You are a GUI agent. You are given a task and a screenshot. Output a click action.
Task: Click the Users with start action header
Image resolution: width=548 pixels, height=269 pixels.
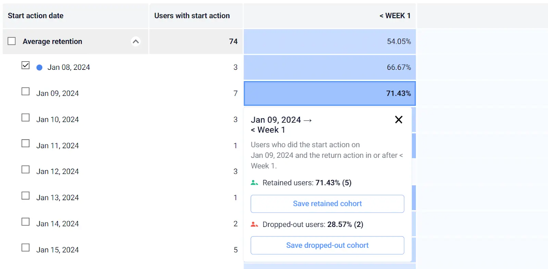coord(192,16)
